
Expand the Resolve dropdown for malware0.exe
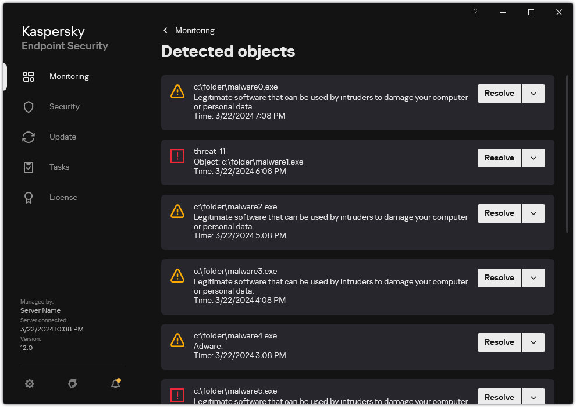click(534, 93)
